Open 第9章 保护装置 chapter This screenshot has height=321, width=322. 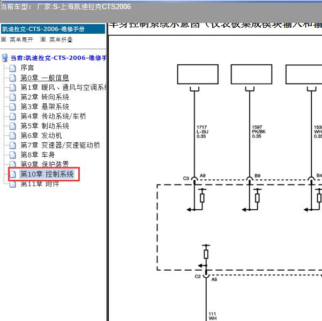coord(44,164)
